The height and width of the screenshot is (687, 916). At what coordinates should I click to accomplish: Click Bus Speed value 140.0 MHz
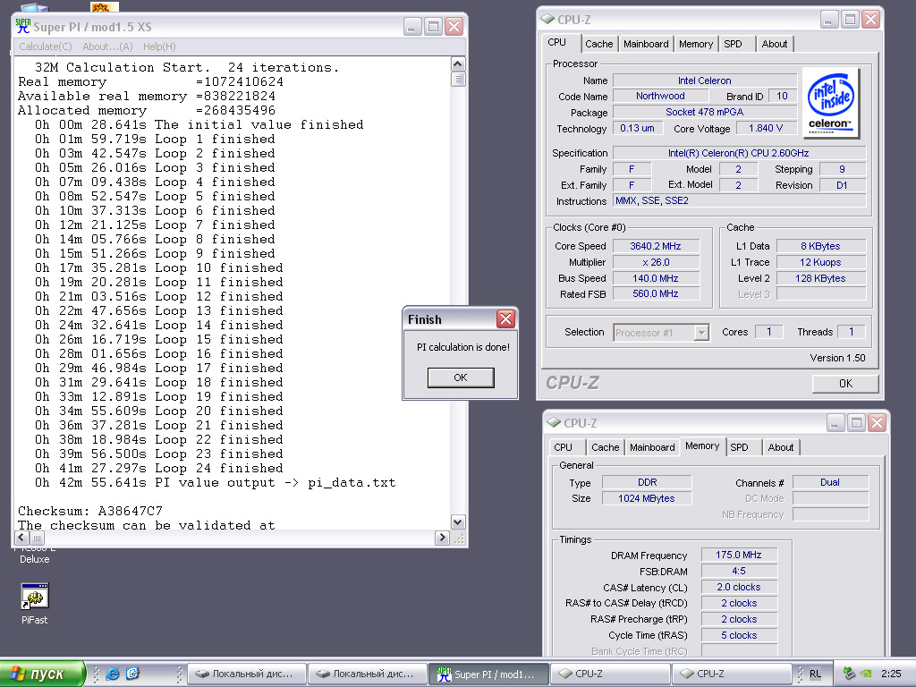tap(656, 278)
